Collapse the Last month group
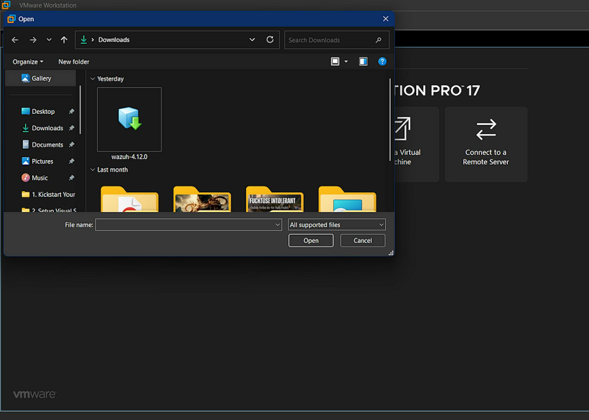The height and width of the screenshot is (420, 589). tap(93, 170)
